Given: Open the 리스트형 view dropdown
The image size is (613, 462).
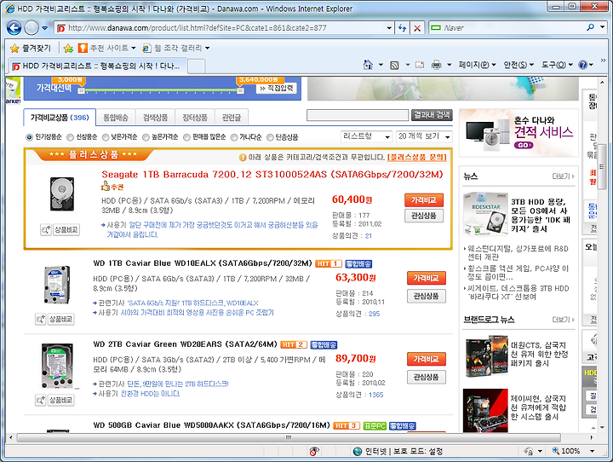Looking at the screenshot, I should (366, 136).
